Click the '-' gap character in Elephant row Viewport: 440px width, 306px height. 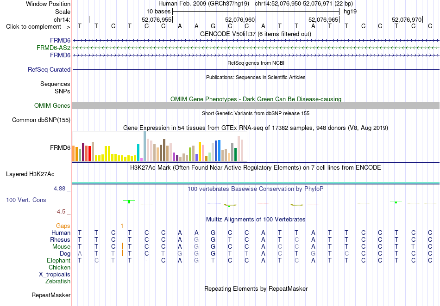pyautogui.click(x=146, y=261)
